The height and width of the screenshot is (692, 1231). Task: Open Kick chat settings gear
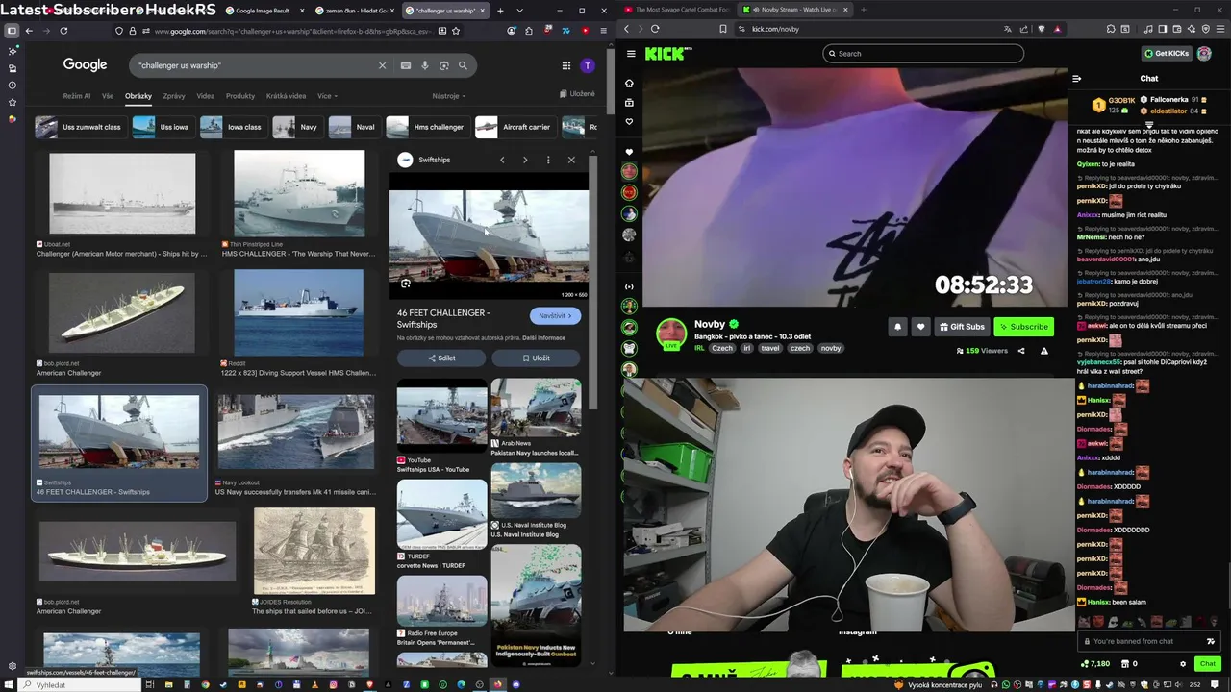1183,664
